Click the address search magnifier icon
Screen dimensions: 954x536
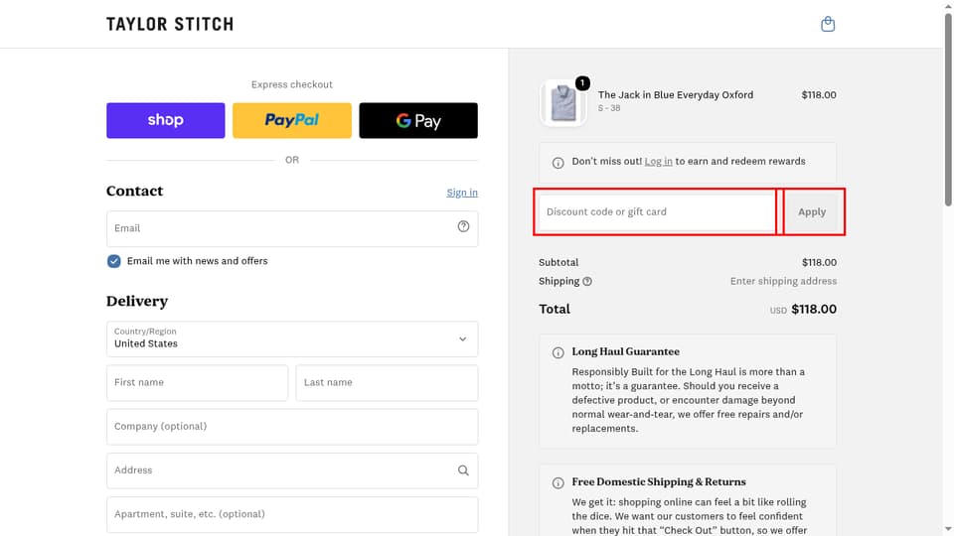coord(463,470)
